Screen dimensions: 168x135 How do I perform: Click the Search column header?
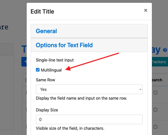point(157,80)
